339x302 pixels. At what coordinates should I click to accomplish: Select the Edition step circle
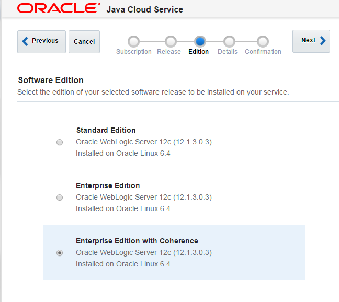200,41
